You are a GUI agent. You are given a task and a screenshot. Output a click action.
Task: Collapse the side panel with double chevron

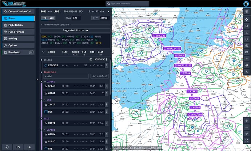[x=37, y=79]
